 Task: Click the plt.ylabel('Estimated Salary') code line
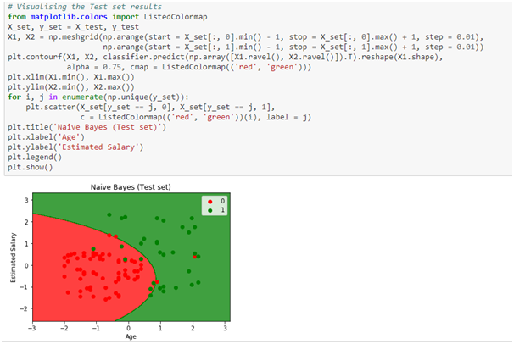[x=75, y=147]
